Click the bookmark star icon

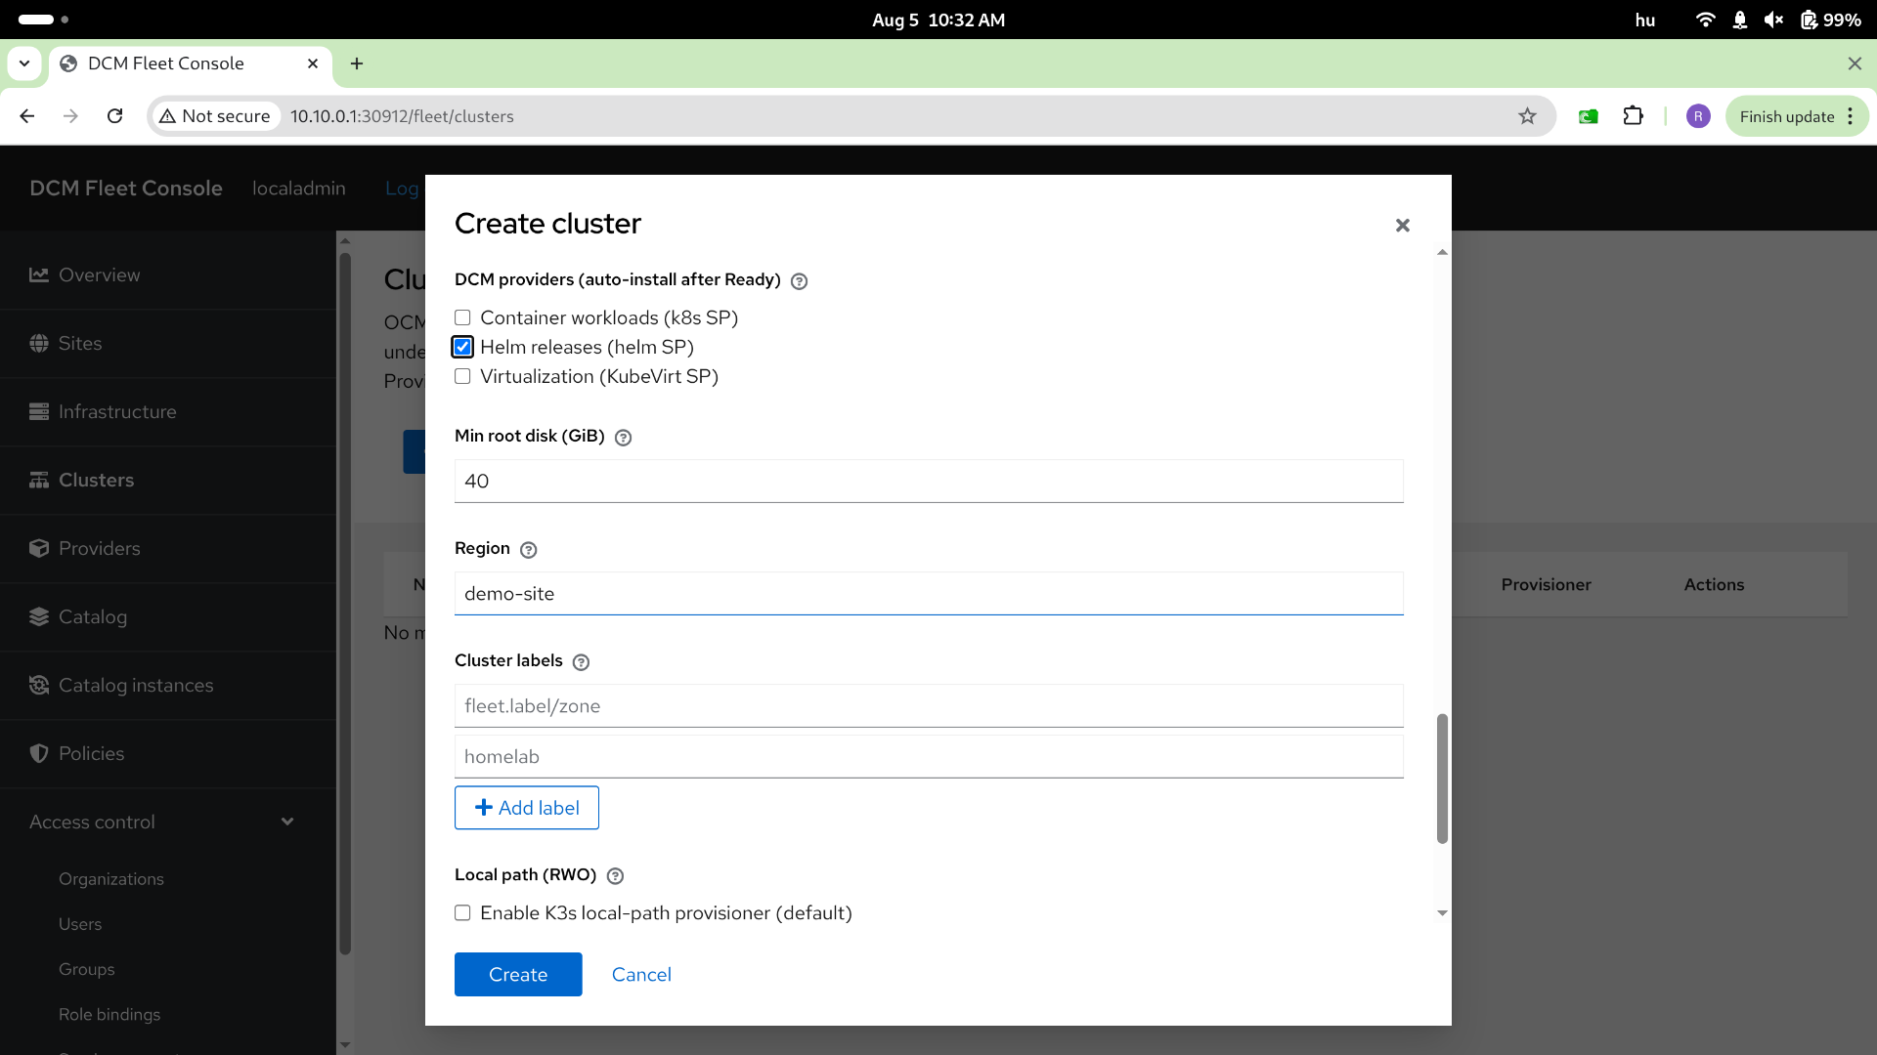(1527, 116)
